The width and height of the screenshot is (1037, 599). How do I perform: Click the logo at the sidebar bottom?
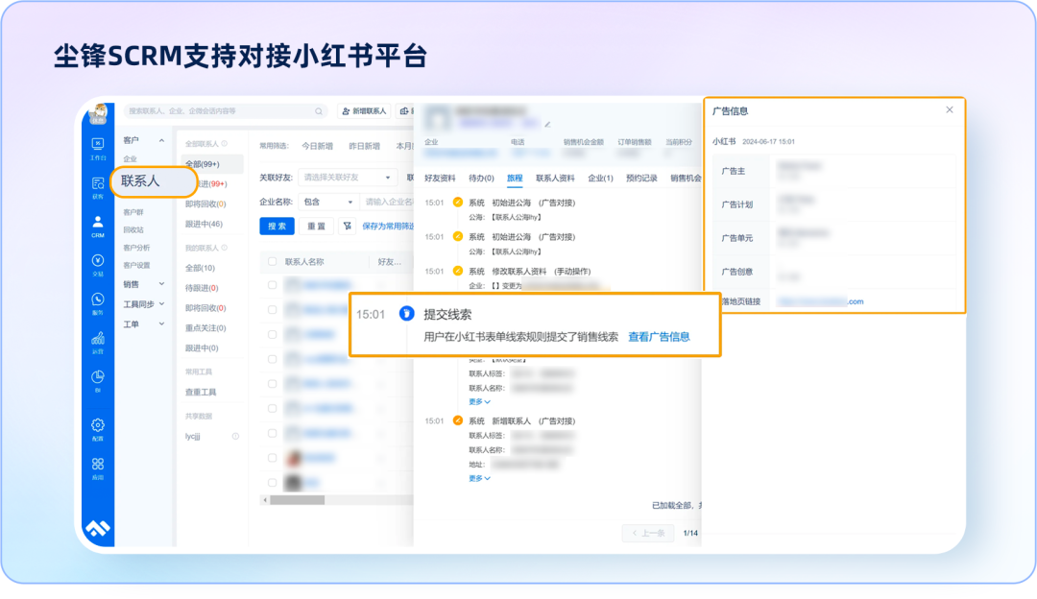98,528
